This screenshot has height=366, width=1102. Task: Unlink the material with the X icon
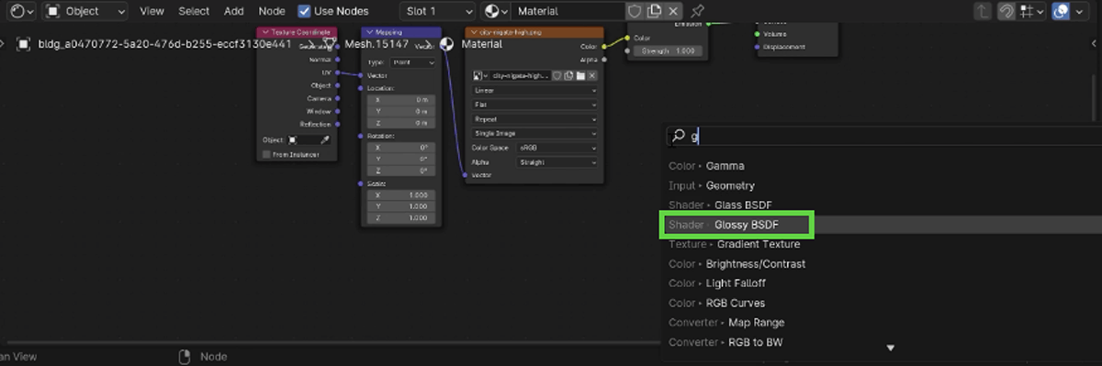674,11
